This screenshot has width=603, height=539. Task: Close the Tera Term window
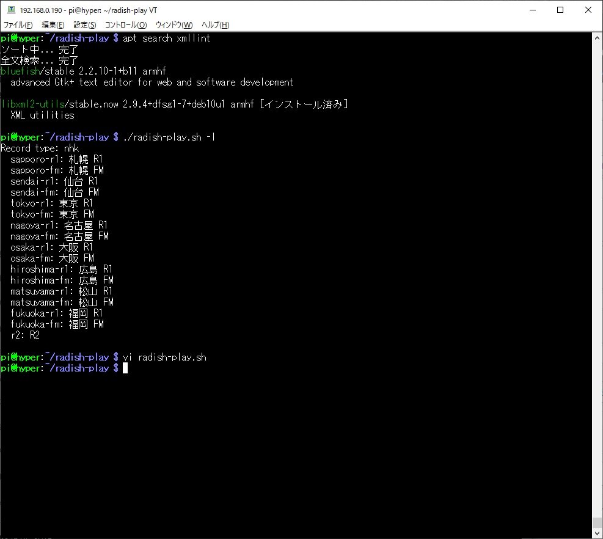point(588,10)
